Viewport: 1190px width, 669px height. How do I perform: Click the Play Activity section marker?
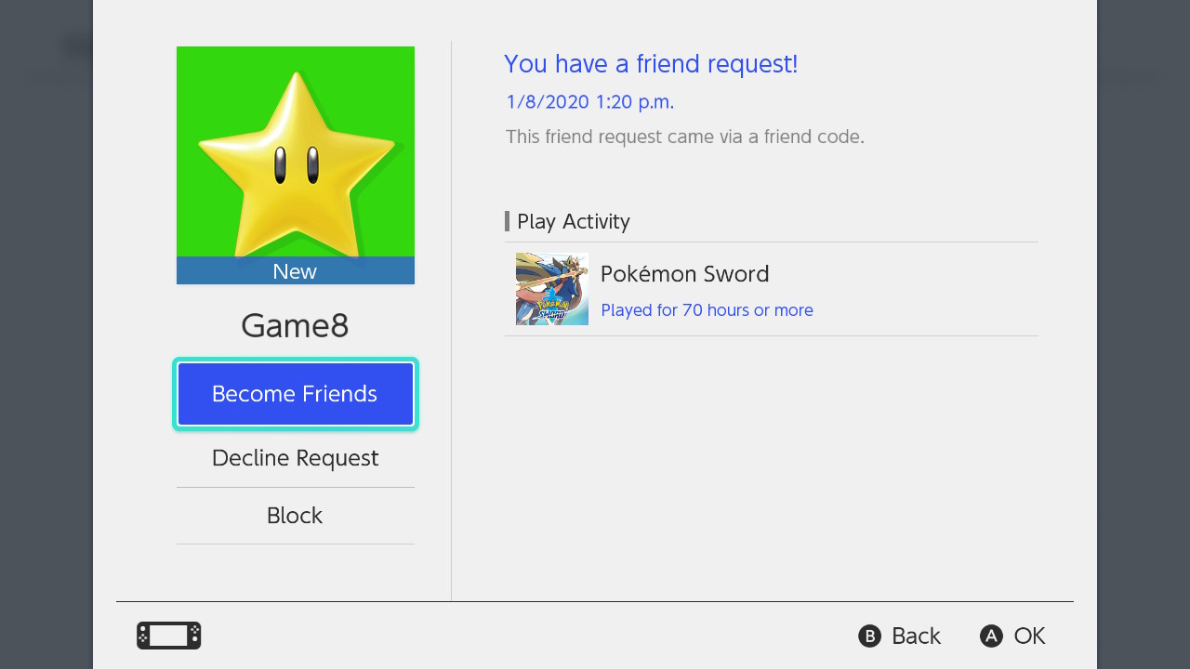(x=507, y=221)
